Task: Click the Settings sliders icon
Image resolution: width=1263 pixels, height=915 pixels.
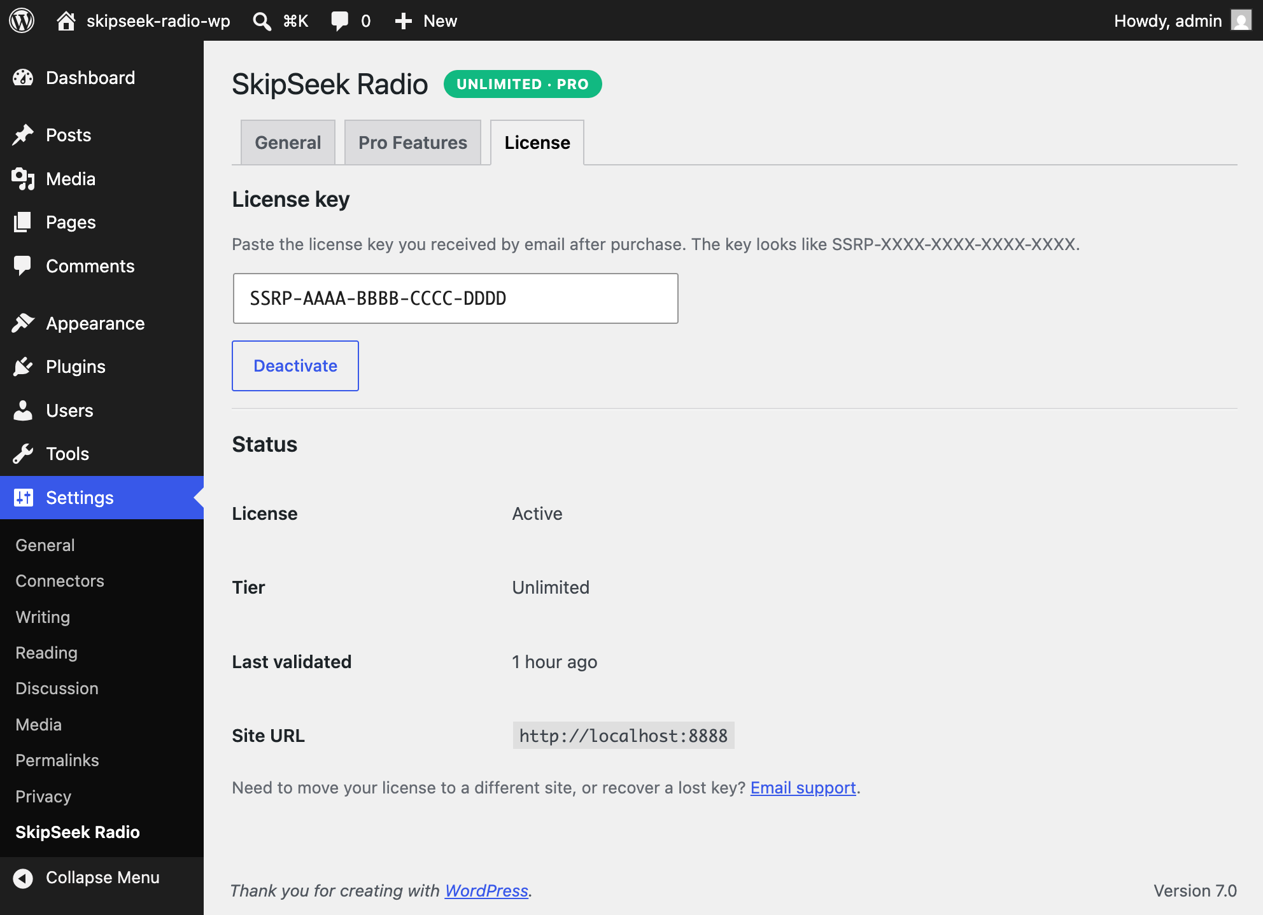Action: pos(23,498)
